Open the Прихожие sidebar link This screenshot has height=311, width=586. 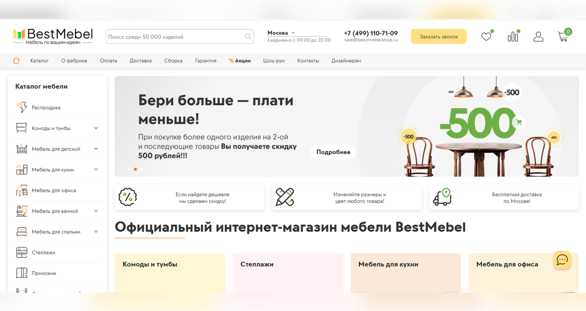click(x=44, y=273)
